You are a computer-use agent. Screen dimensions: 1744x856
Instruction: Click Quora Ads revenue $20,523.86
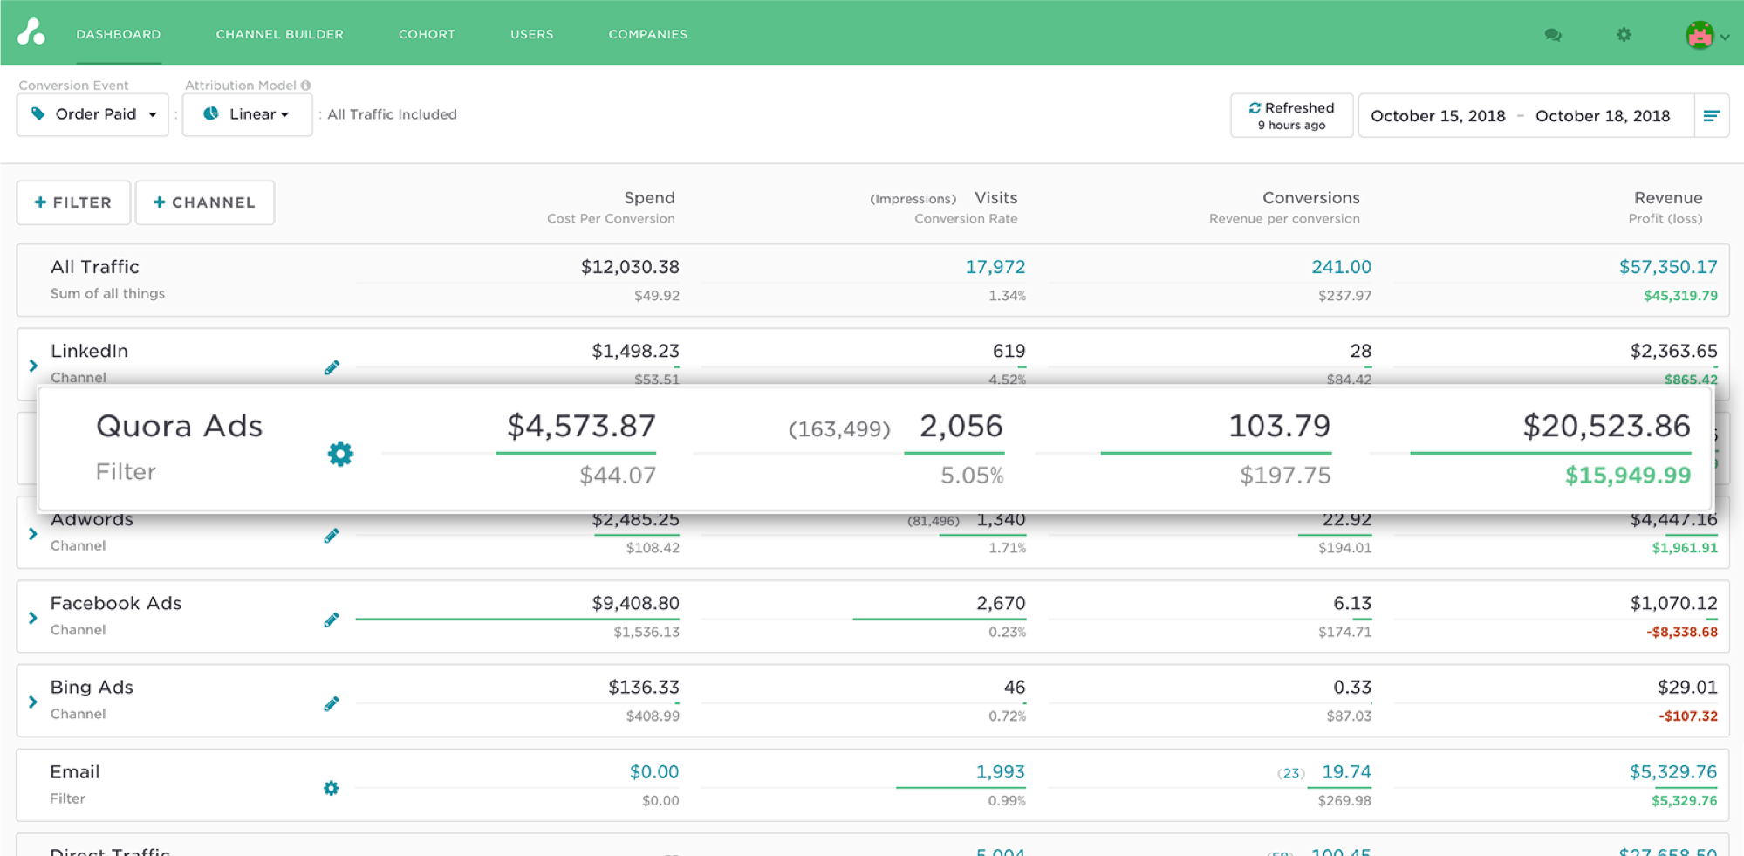pyautogui.click(x=1606, y=426)
